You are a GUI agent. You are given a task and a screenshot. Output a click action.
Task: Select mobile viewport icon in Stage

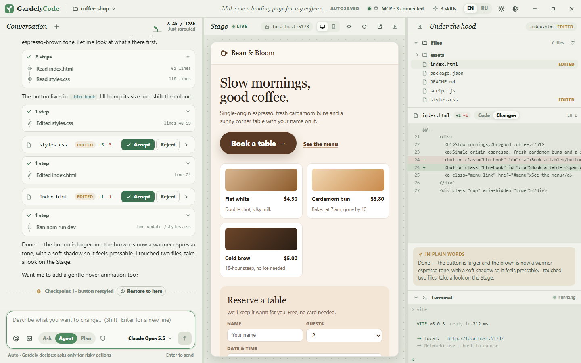(x=334, y=27)
